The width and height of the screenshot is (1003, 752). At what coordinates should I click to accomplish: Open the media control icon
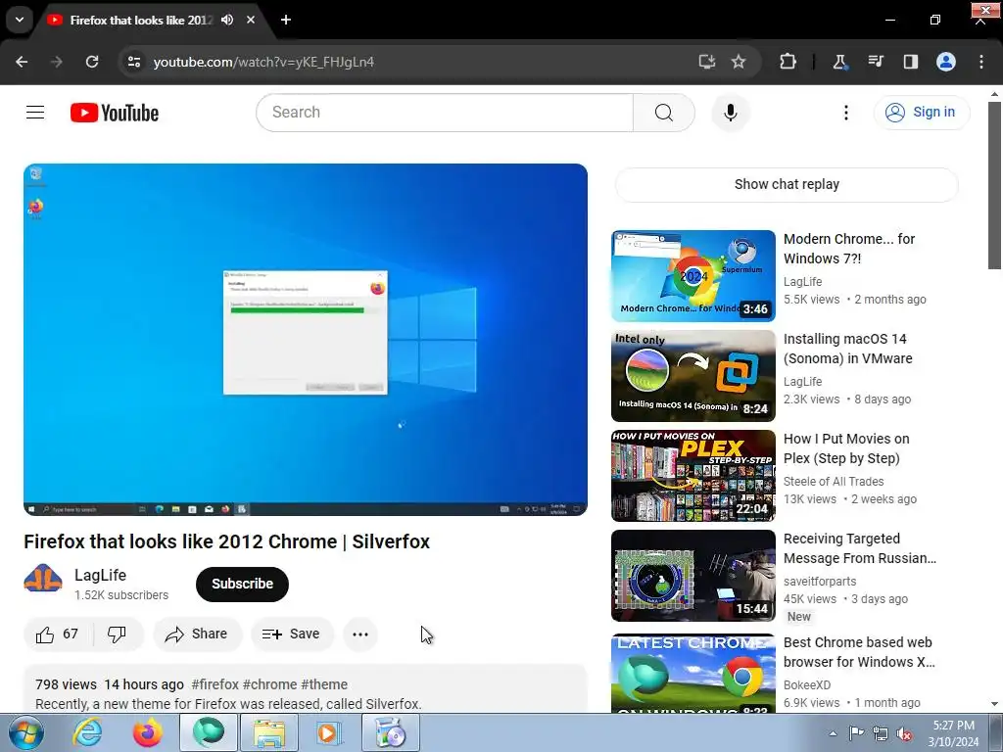point(875,62)
